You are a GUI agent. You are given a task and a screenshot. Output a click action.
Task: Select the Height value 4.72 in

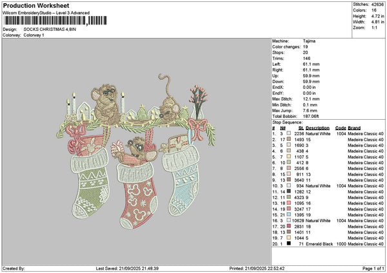pos(377,16)
